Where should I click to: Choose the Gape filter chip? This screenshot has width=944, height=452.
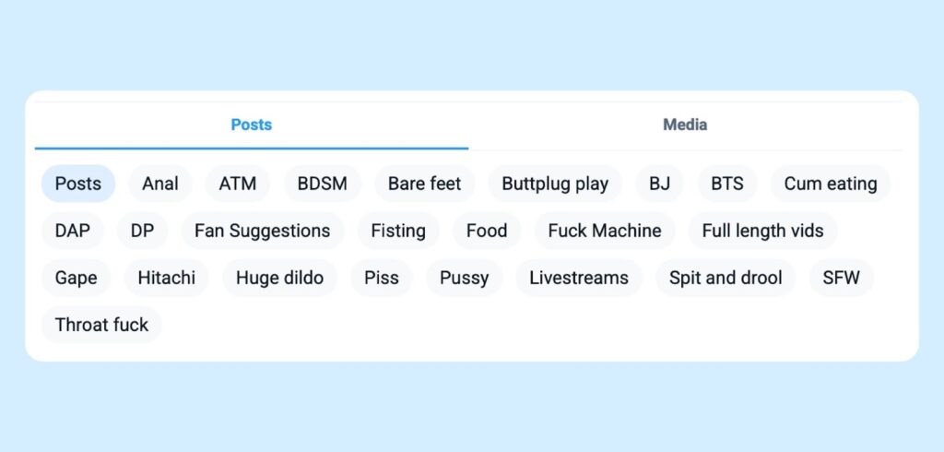(76, 278)
